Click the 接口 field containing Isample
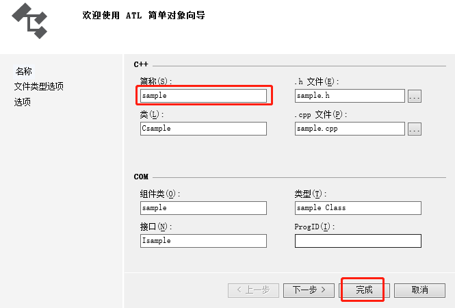 pos(203,241)
